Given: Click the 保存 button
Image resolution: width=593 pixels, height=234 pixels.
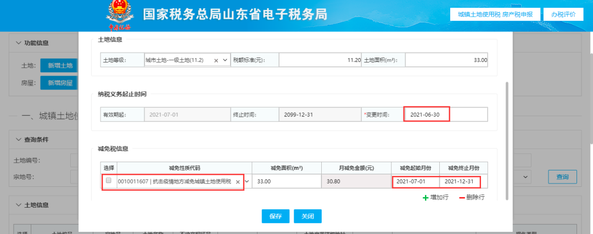Looking at the screenshot, I should click(275, 216).
